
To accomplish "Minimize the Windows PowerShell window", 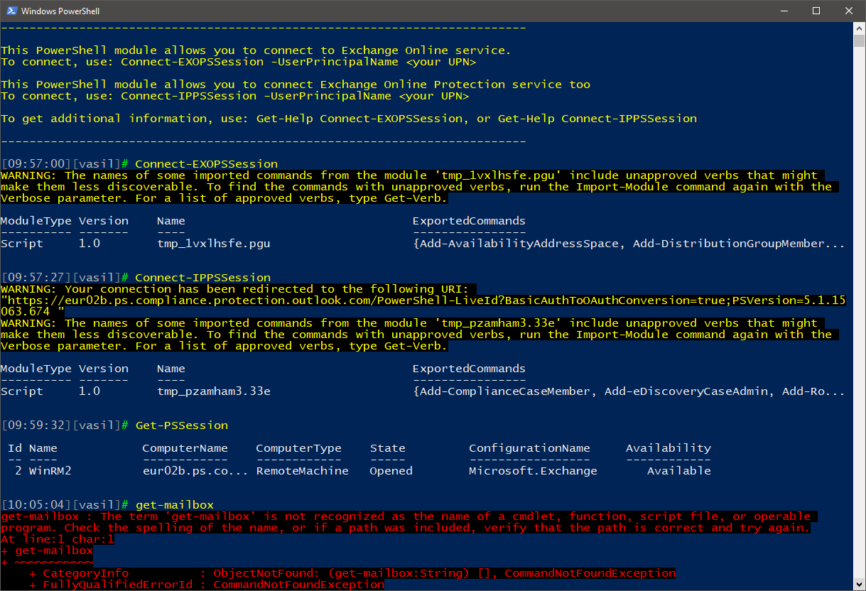I will pos(784,11).
